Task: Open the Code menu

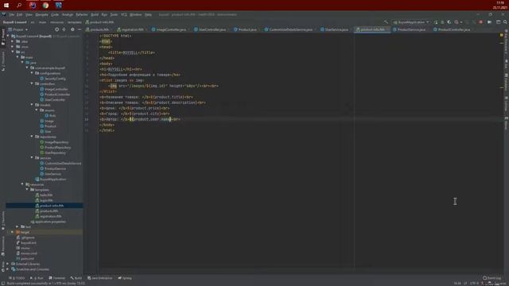Action: [x=55, y=14]
